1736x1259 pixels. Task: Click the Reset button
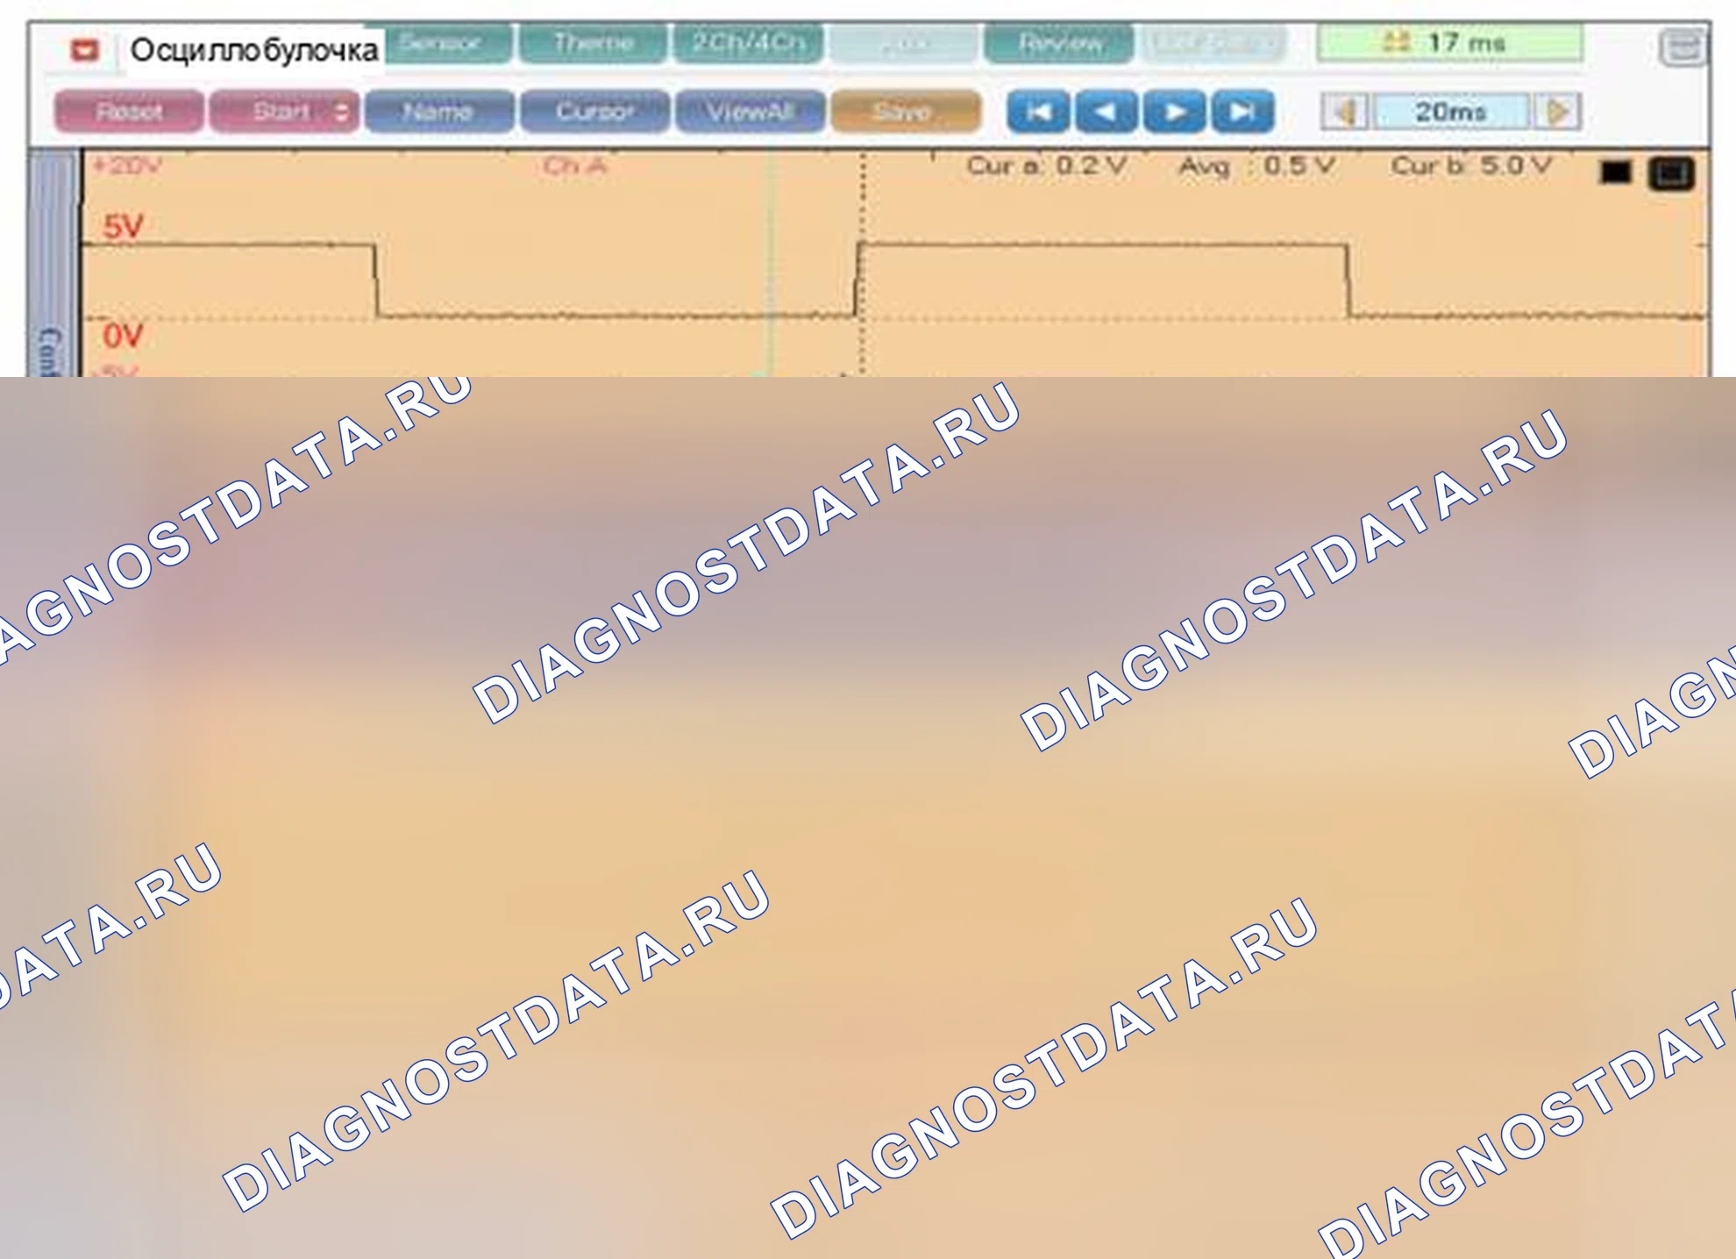129,112
